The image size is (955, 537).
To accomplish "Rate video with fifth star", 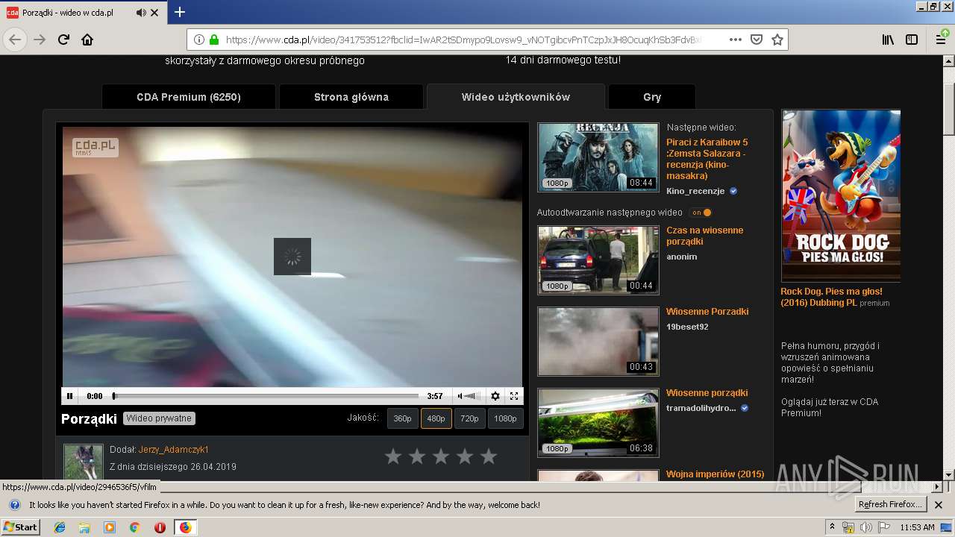I will 489,456.
